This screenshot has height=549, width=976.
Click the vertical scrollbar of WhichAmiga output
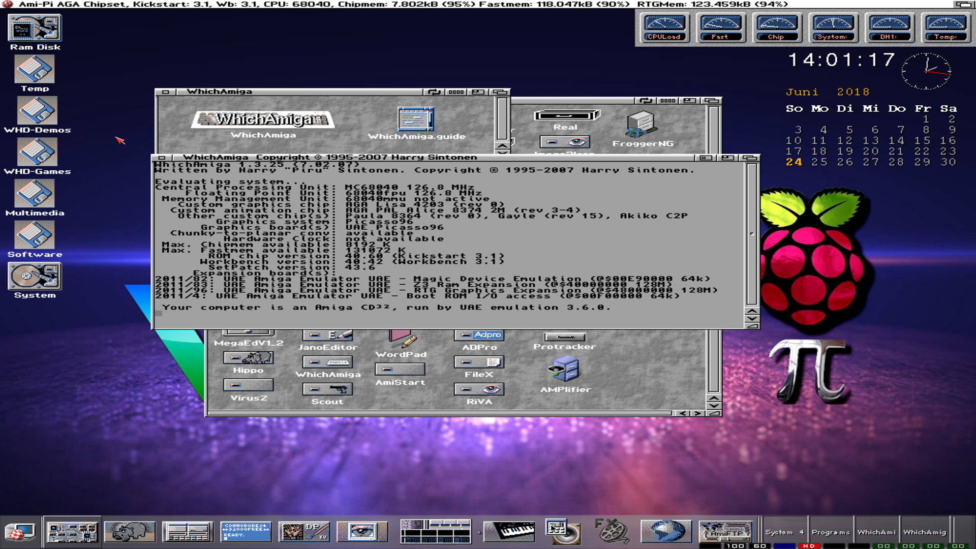(x=752, y=234)
